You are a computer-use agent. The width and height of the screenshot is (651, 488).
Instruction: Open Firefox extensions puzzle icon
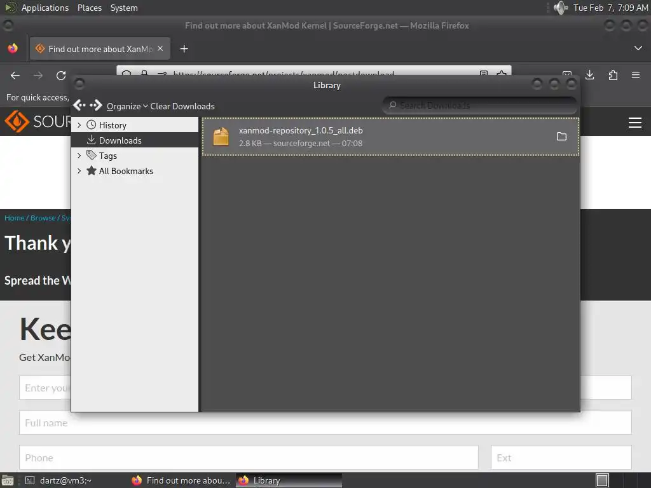(x=613, y=75)
